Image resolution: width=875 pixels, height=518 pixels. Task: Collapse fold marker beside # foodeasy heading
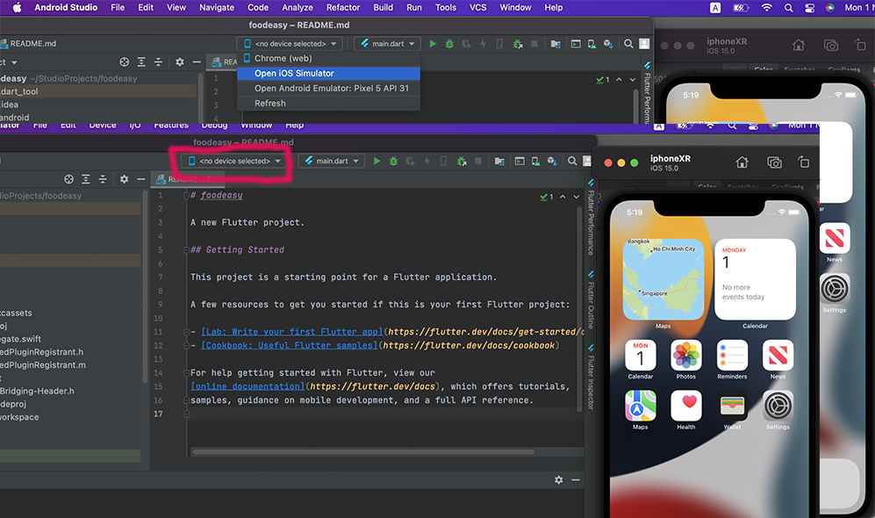(x=186, y=196)
